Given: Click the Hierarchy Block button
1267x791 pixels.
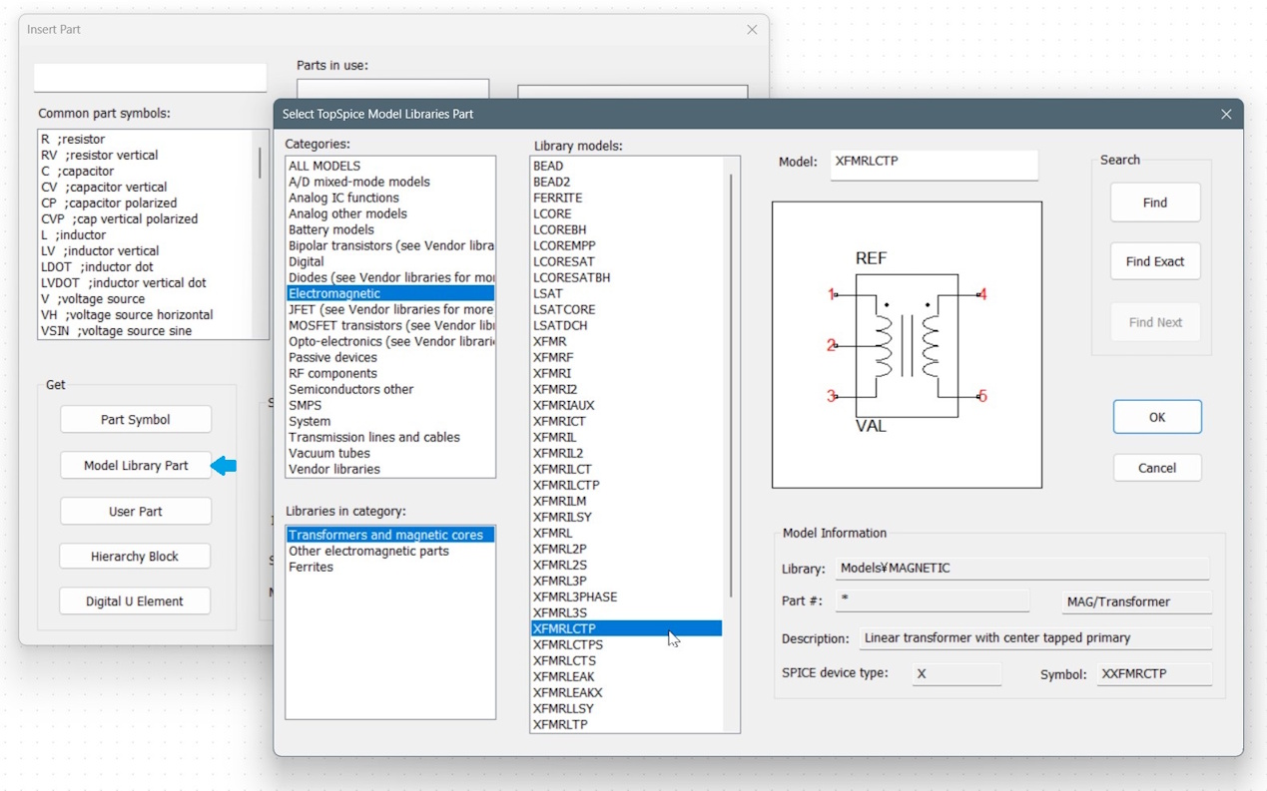Looking at the screenshot, I should (x=136, y=557).
